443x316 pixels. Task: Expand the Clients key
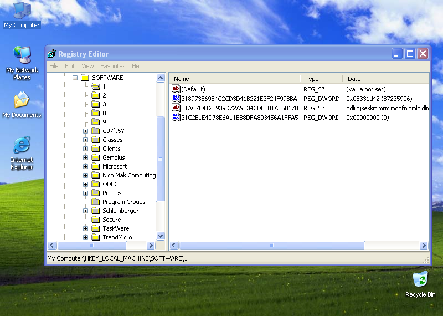[85, 149]
